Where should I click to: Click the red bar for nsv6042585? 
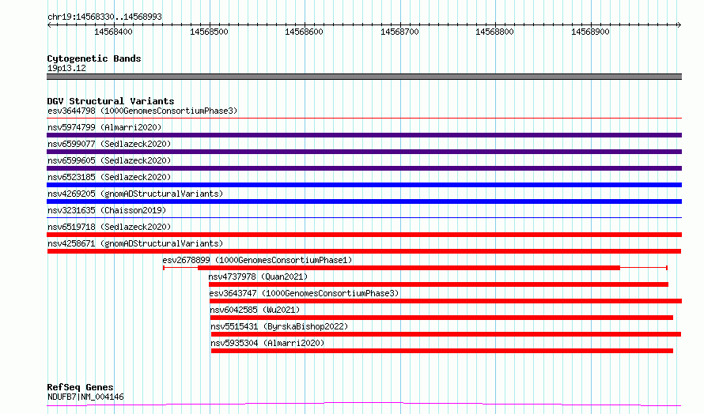pyautogui.click(x=441, y=318)
